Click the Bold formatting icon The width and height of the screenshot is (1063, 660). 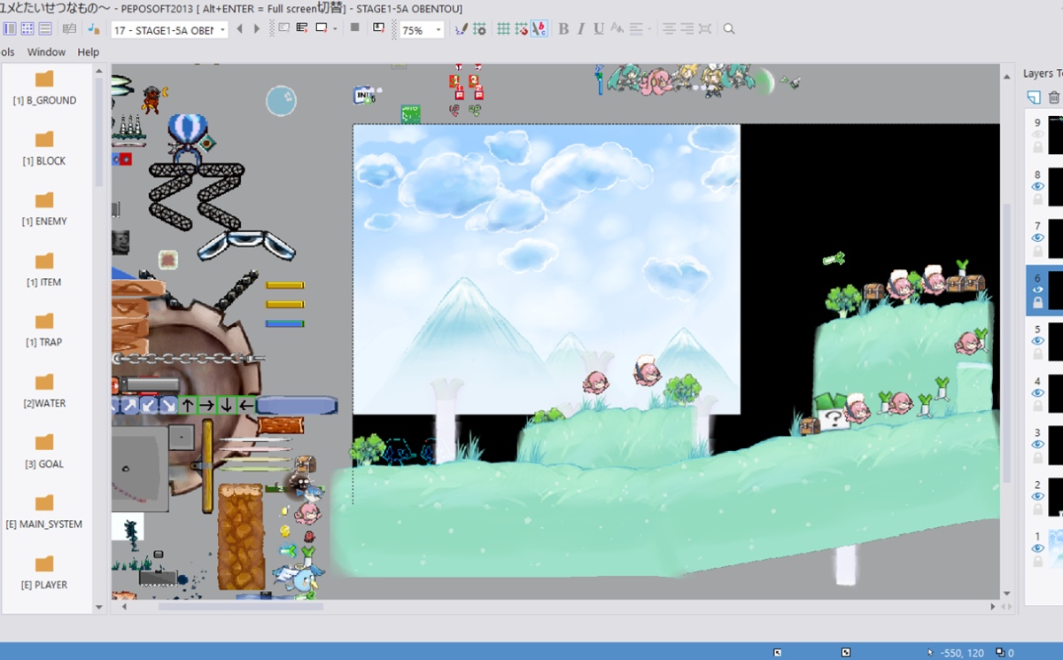click(x=563, y=29)
